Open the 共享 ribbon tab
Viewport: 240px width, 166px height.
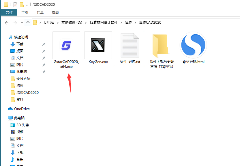[x=40, y=12]
